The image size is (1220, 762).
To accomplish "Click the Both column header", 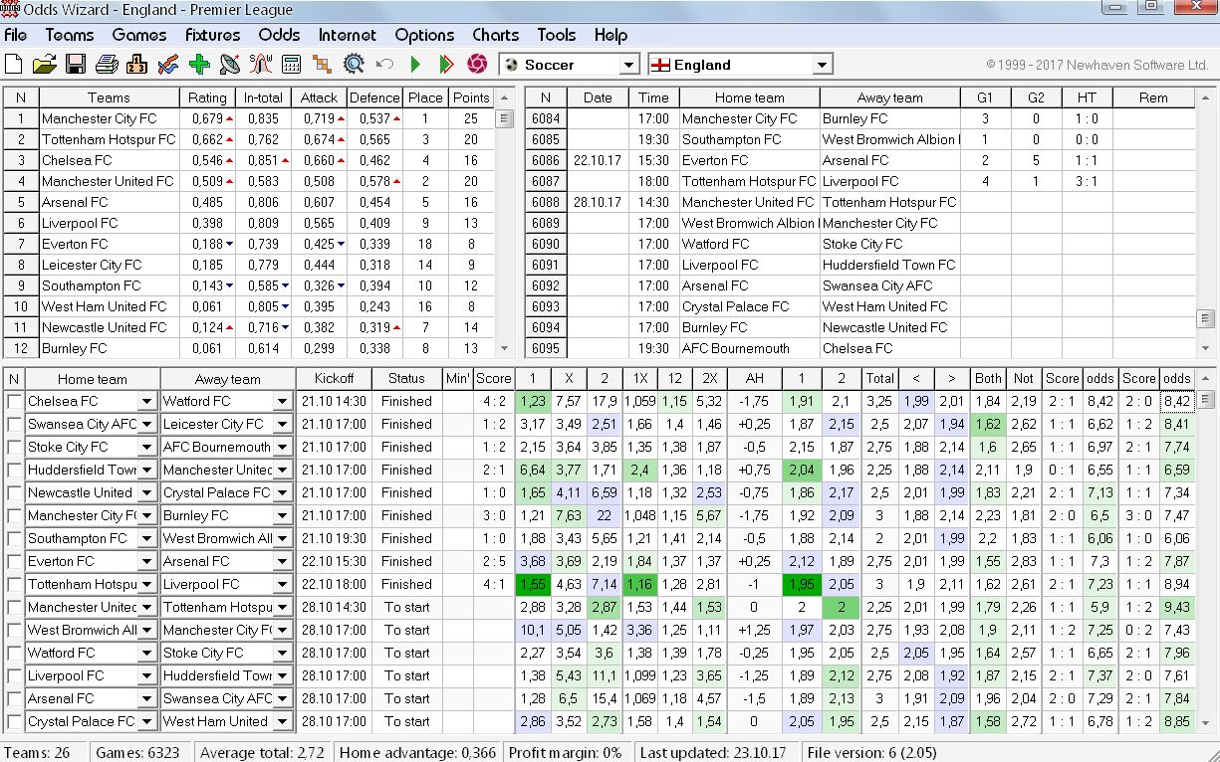I will point(989,378).
